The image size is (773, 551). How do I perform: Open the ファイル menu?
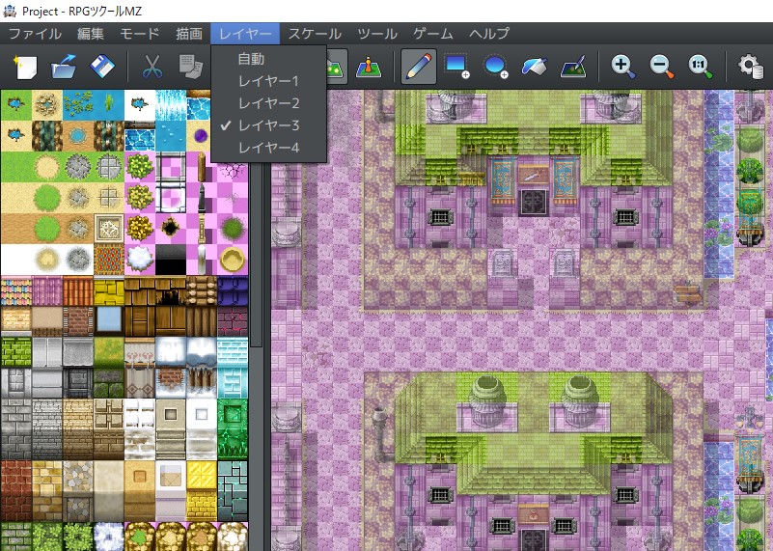tap(35, 34)
